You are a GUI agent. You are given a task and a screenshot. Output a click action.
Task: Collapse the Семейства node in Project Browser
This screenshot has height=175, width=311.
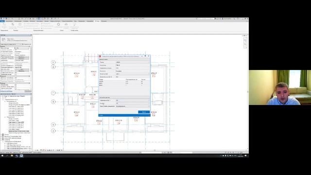point(1,140)
